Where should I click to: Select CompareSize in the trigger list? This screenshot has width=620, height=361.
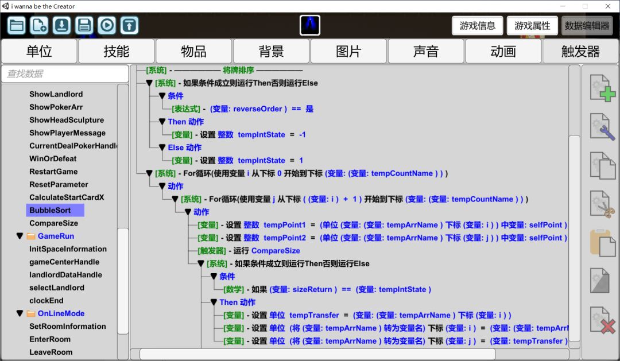coord(53,223)
